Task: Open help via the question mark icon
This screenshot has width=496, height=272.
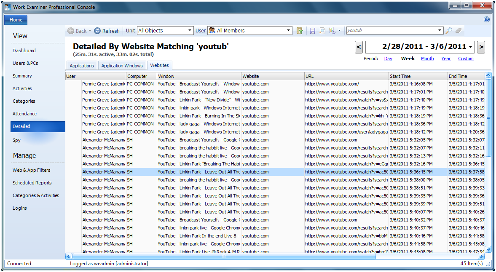Action: click(x=487, y=20)
